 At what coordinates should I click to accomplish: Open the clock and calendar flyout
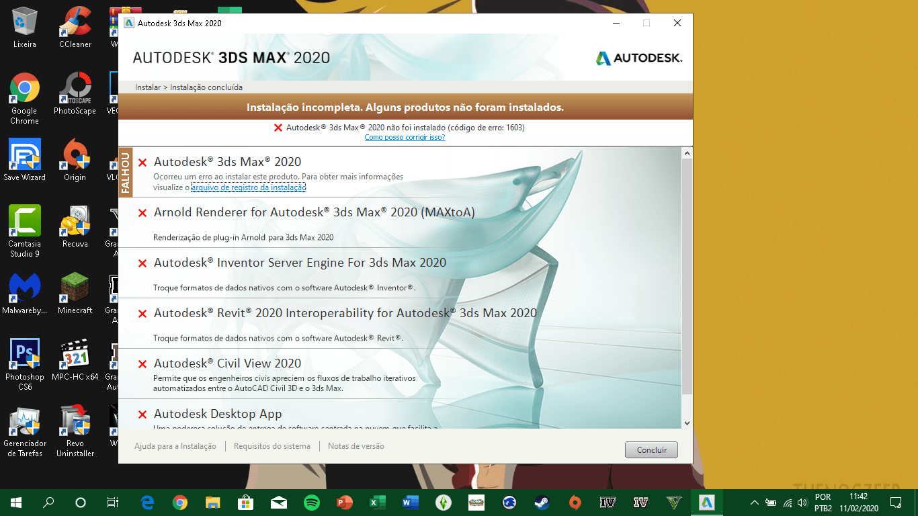(858, 502)
